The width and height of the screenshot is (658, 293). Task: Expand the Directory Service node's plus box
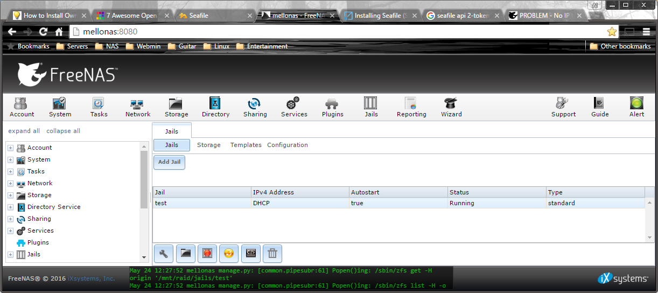10,207
